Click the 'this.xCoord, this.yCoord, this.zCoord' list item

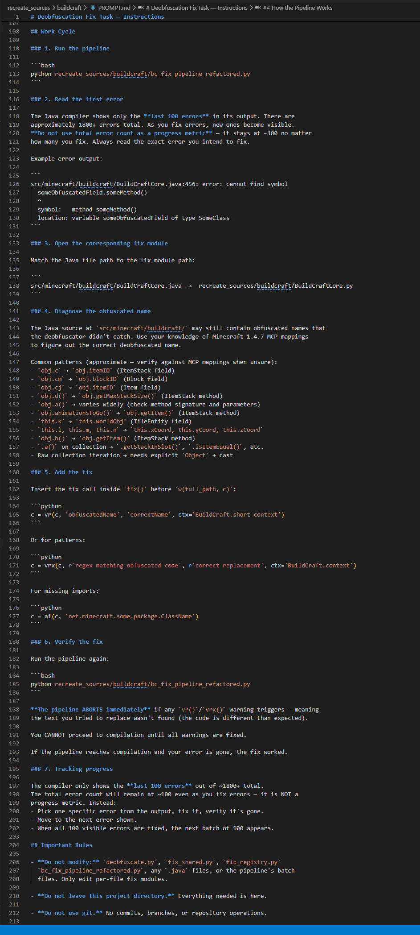point(147,430)
